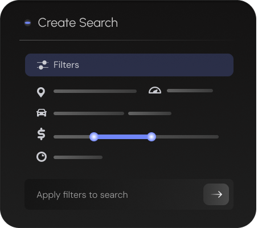258x228 pixels.
Task: Click the filter sliders icon
Action: [x=43, y=65]
